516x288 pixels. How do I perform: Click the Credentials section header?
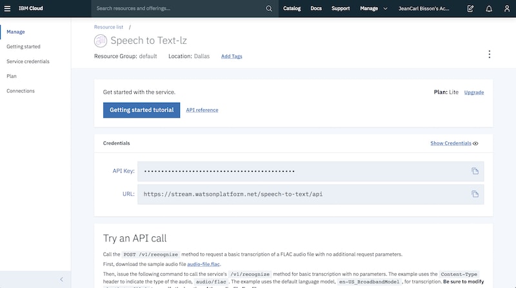coord(117,143)
